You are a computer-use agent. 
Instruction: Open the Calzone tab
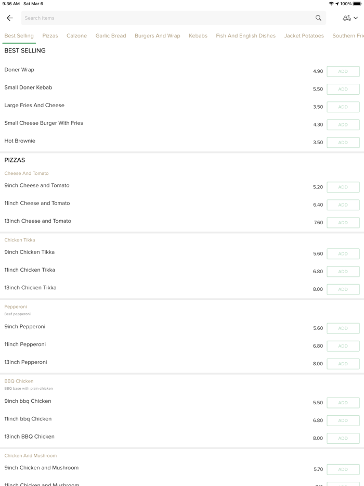pyautogui.click(x=76, y=36)
